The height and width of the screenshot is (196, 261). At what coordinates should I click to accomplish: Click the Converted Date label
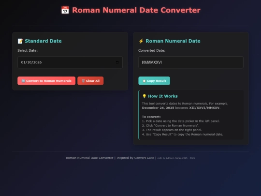[x=152, y=50]
